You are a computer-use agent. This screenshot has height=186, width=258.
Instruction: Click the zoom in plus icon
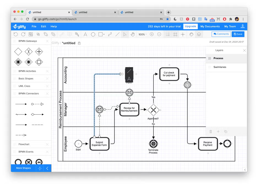tap(152, 34)
